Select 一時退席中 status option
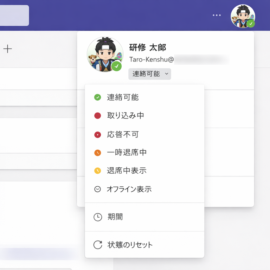 point(127,153)
